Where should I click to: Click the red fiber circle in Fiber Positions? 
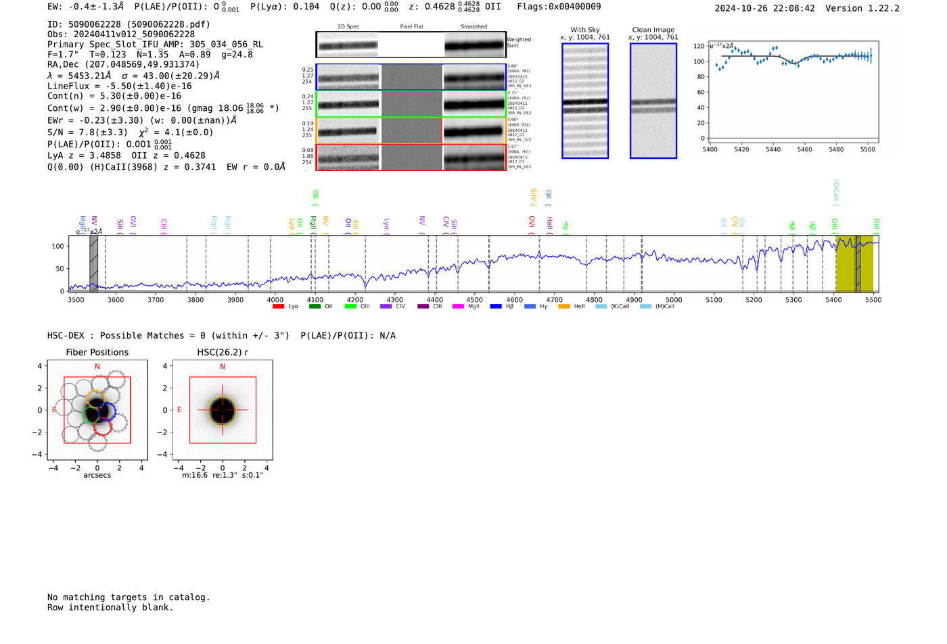[103, 426]
